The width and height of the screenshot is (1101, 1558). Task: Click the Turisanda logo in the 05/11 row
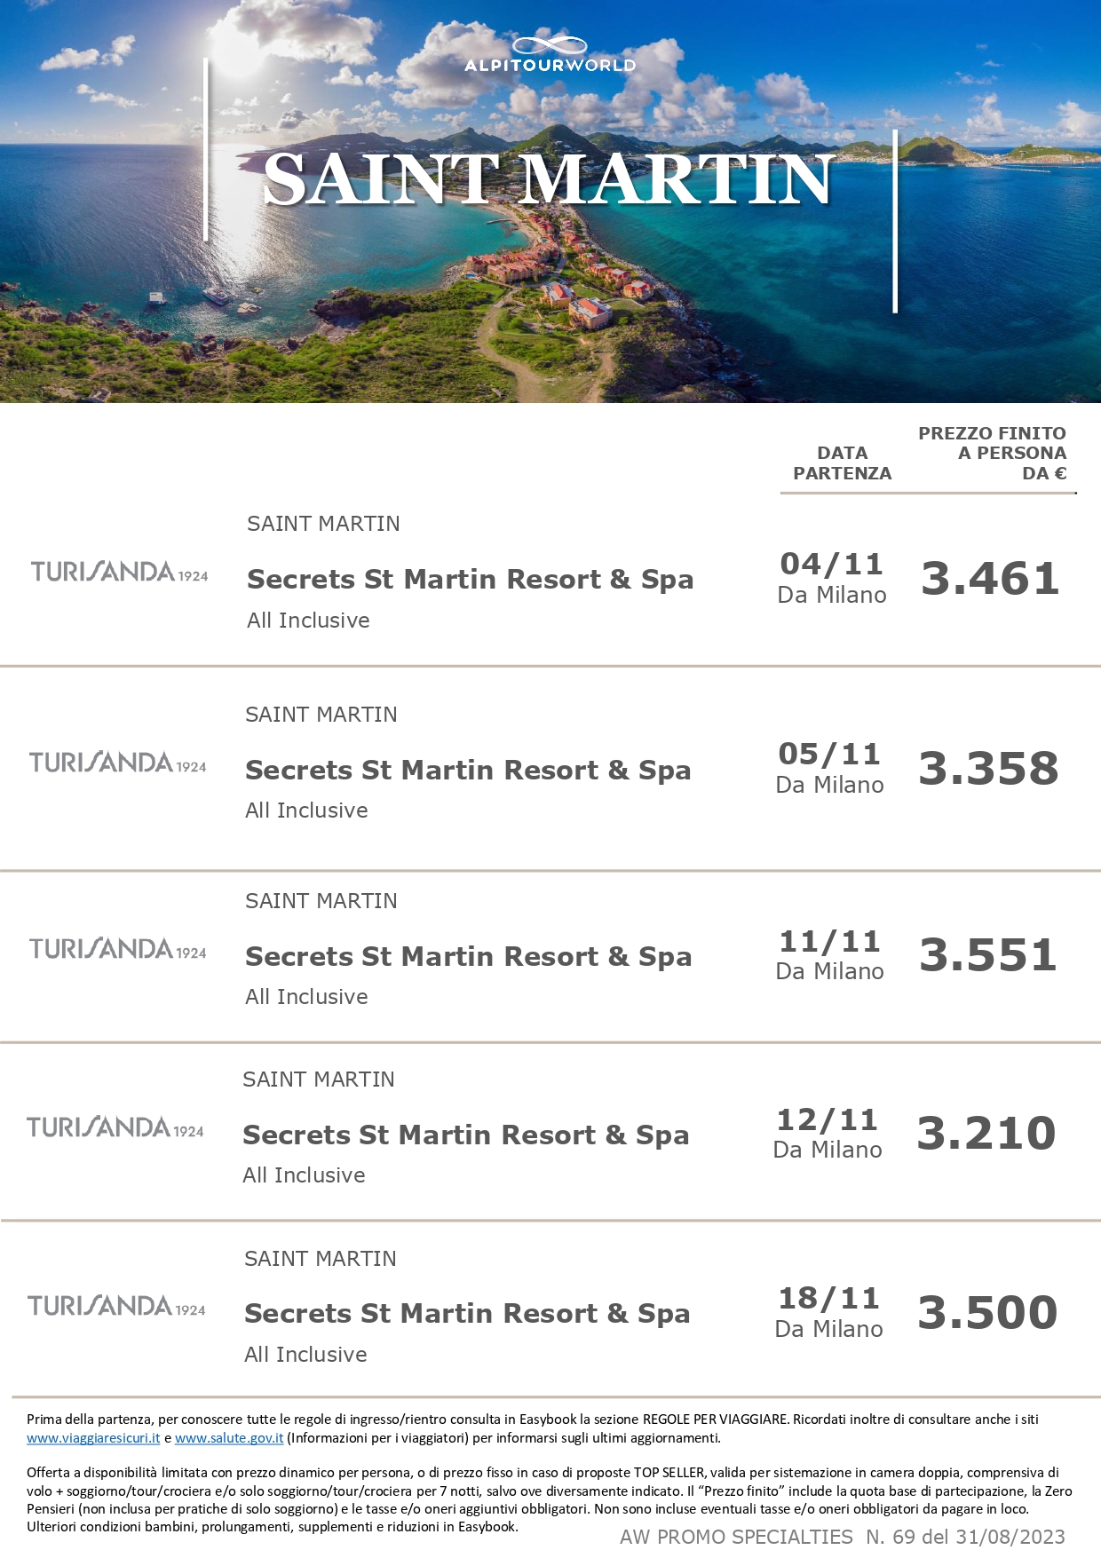118,763
